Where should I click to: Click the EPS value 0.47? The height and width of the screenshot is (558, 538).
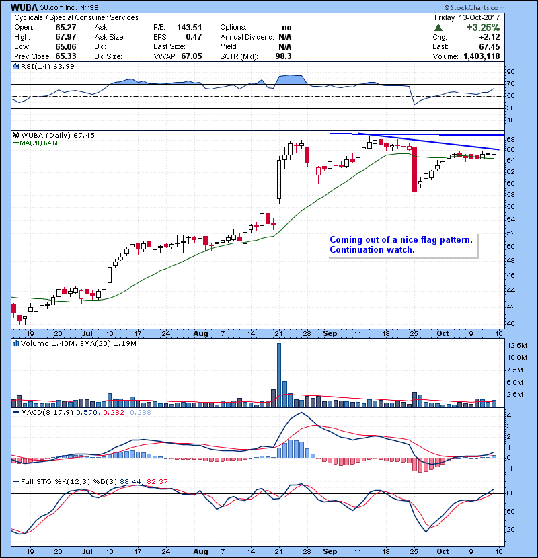[194, 37]
